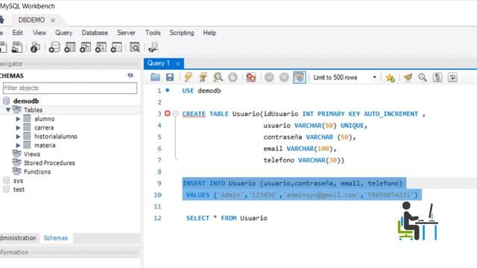477x268 pixels.
Task: Open the Tools menu
Action: pos(153,33)
